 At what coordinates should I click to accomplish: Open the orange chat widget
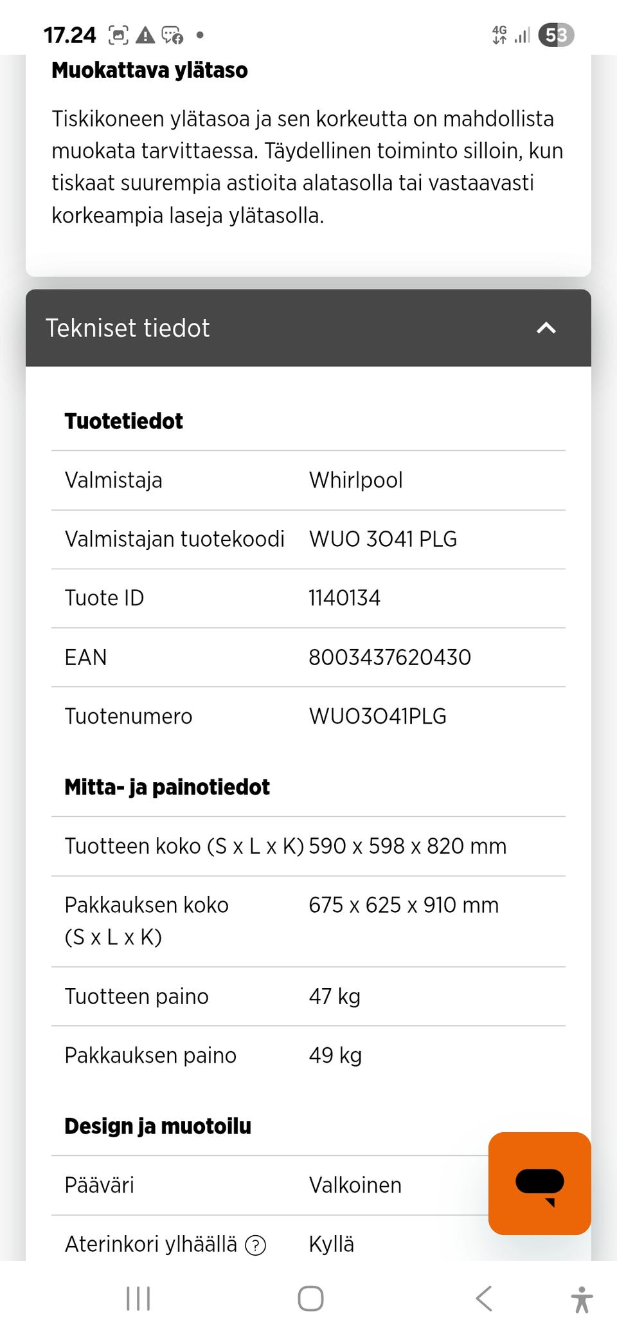(539, 1183)
